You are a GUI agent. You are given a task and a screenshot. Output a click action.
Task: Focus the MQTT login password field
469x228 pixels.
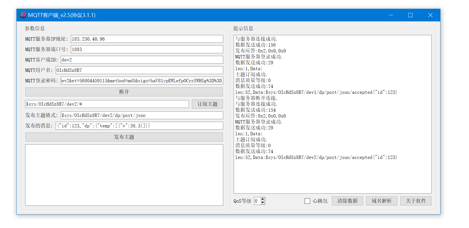pos(142,81)
